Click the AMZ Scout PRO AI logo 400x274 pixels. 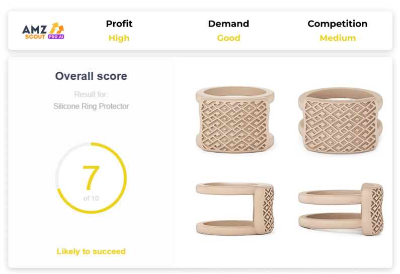tap(43, 31)
